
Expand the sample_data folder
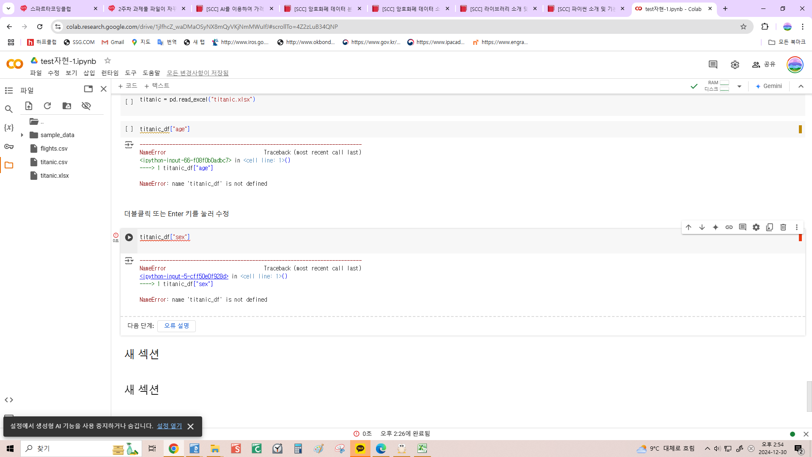pos(22,135)
